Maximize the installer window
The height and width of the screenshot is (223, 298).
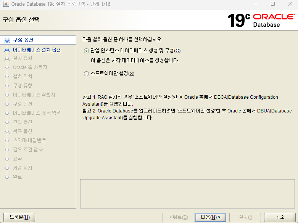pyautogui.click(x=273, y=4)
